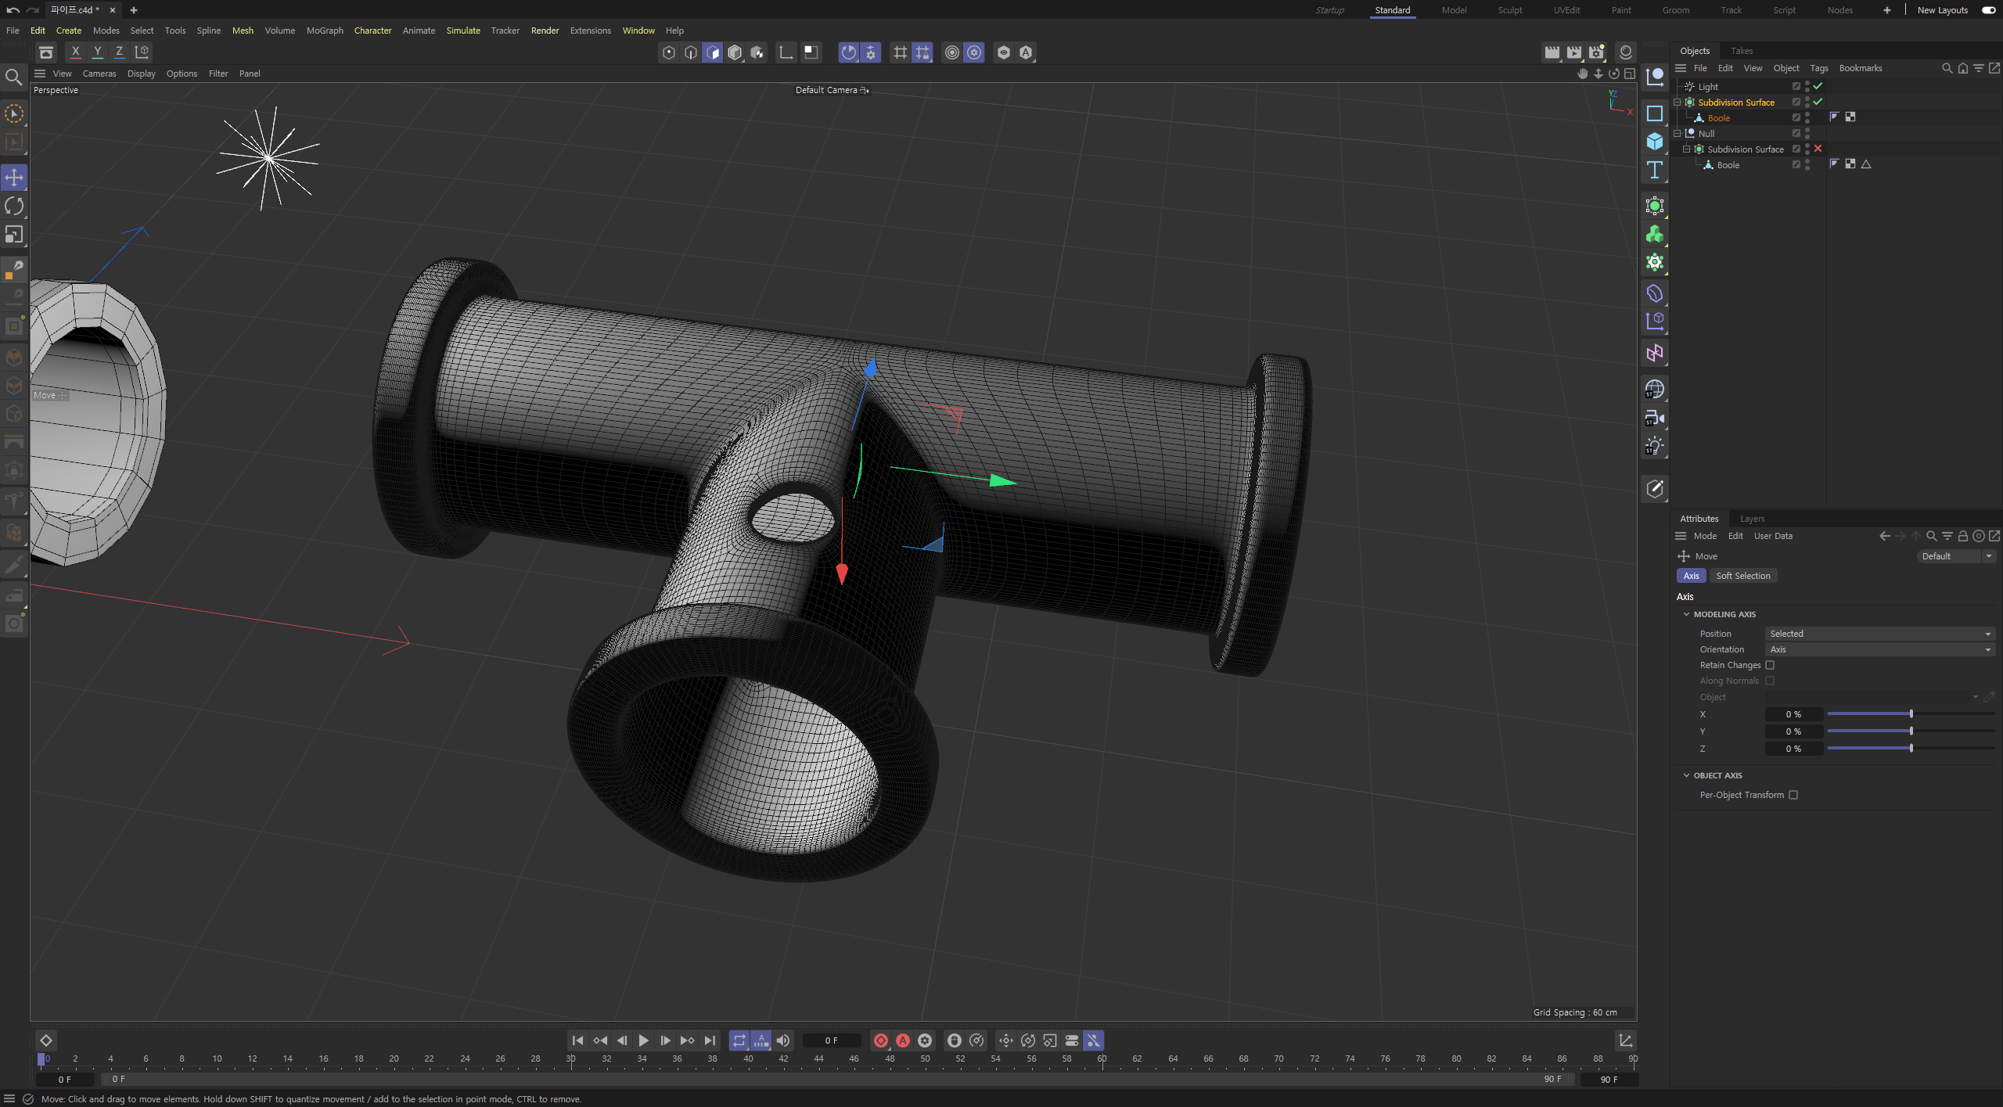The height and width of the screenshot is (1107, 2003).
Task: Open the User Data menu in Attributes
Action: click(1772, 536)
